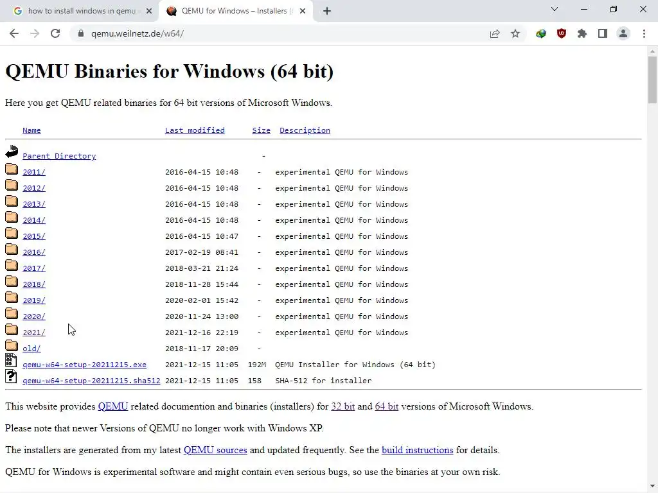Open the old/ folder link
Screen dimensions: 658x493
[x=31, y=349]
